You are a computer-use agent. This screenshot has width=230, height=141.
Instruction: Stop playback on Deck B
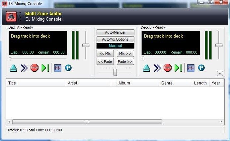pos(168,68)
